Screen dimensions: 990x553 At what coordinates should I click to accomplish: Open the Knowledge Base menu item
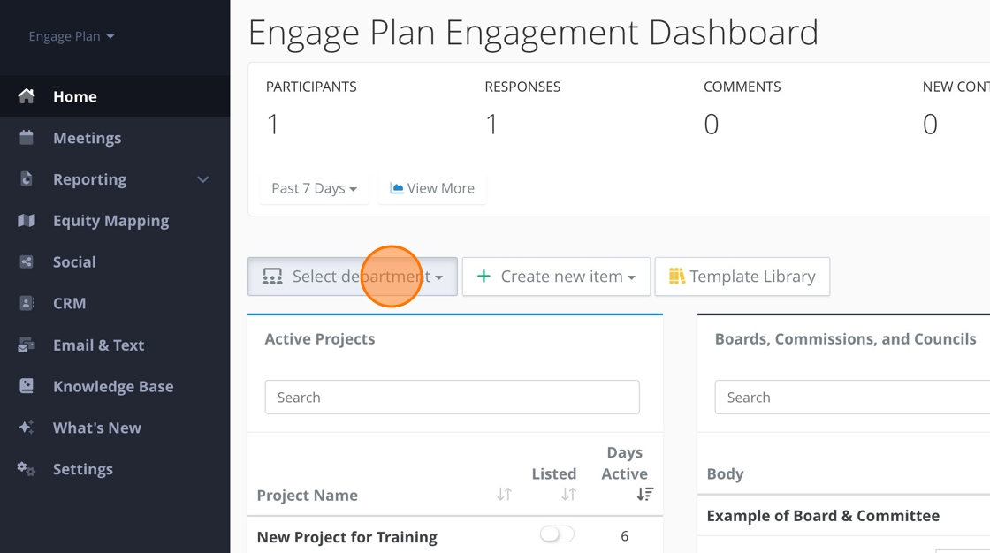point(113,387)
